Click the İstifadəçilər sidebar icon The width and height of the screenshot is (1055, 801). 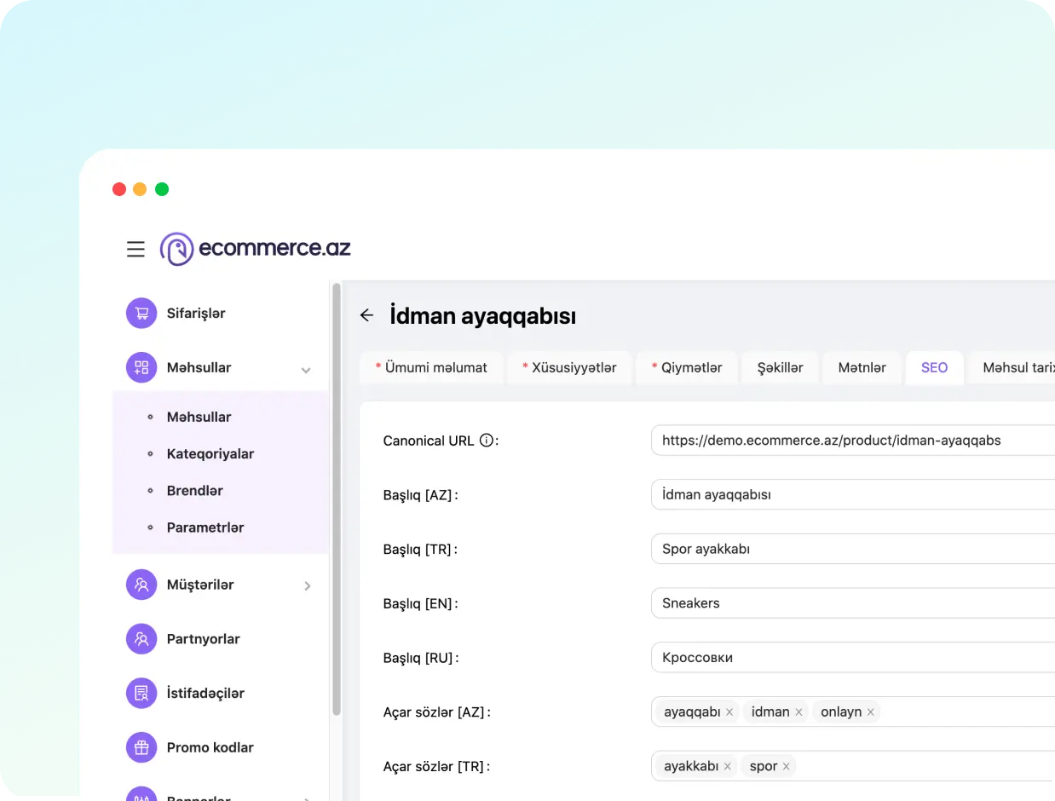click(141, 693)
